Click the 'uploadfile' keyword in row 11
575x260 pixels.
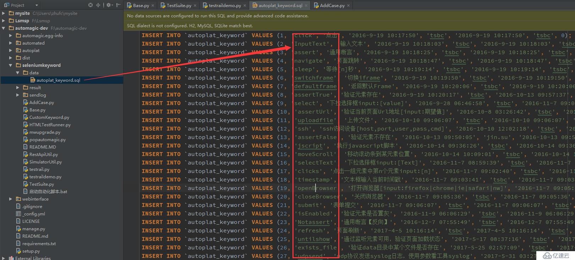[x=315, y=120]
